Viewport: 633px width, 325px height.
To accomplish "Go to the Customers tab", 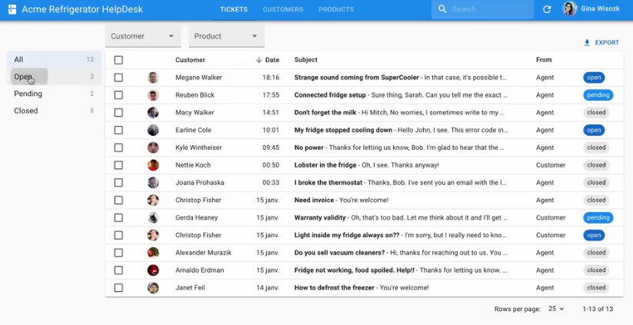I will pos(283,9).
